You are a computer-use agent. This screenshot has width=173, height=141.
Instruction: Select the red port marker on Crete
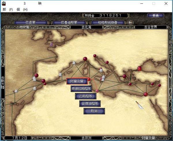(130, 84)
